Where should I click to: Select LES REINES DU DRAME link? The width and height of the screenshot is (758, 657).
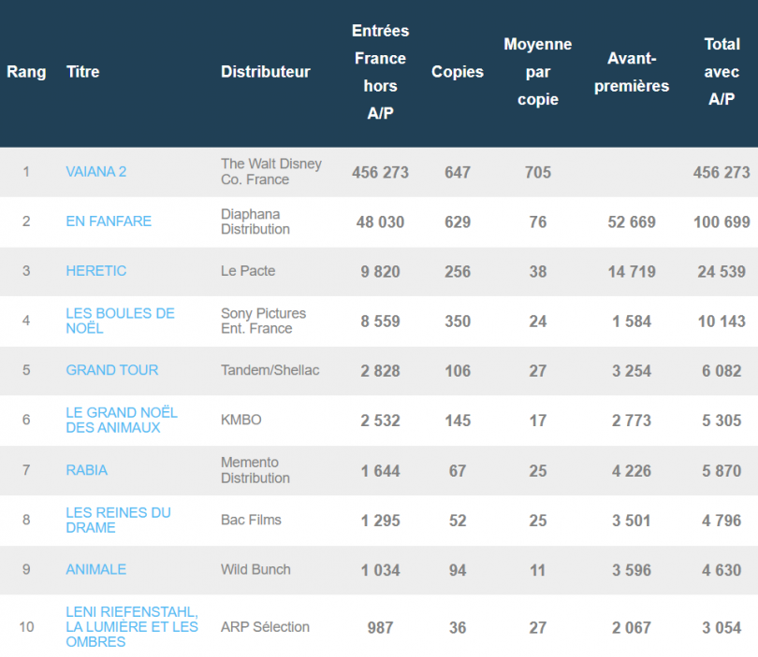(x=118, y=520)
